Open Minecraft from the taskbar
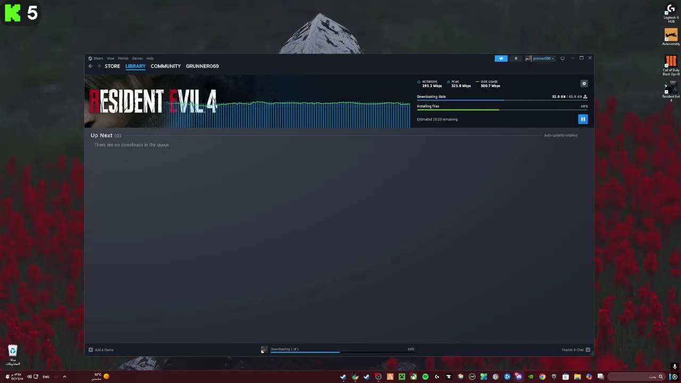The width and height of the screenshot is (681, 383). tap(402, 377)
